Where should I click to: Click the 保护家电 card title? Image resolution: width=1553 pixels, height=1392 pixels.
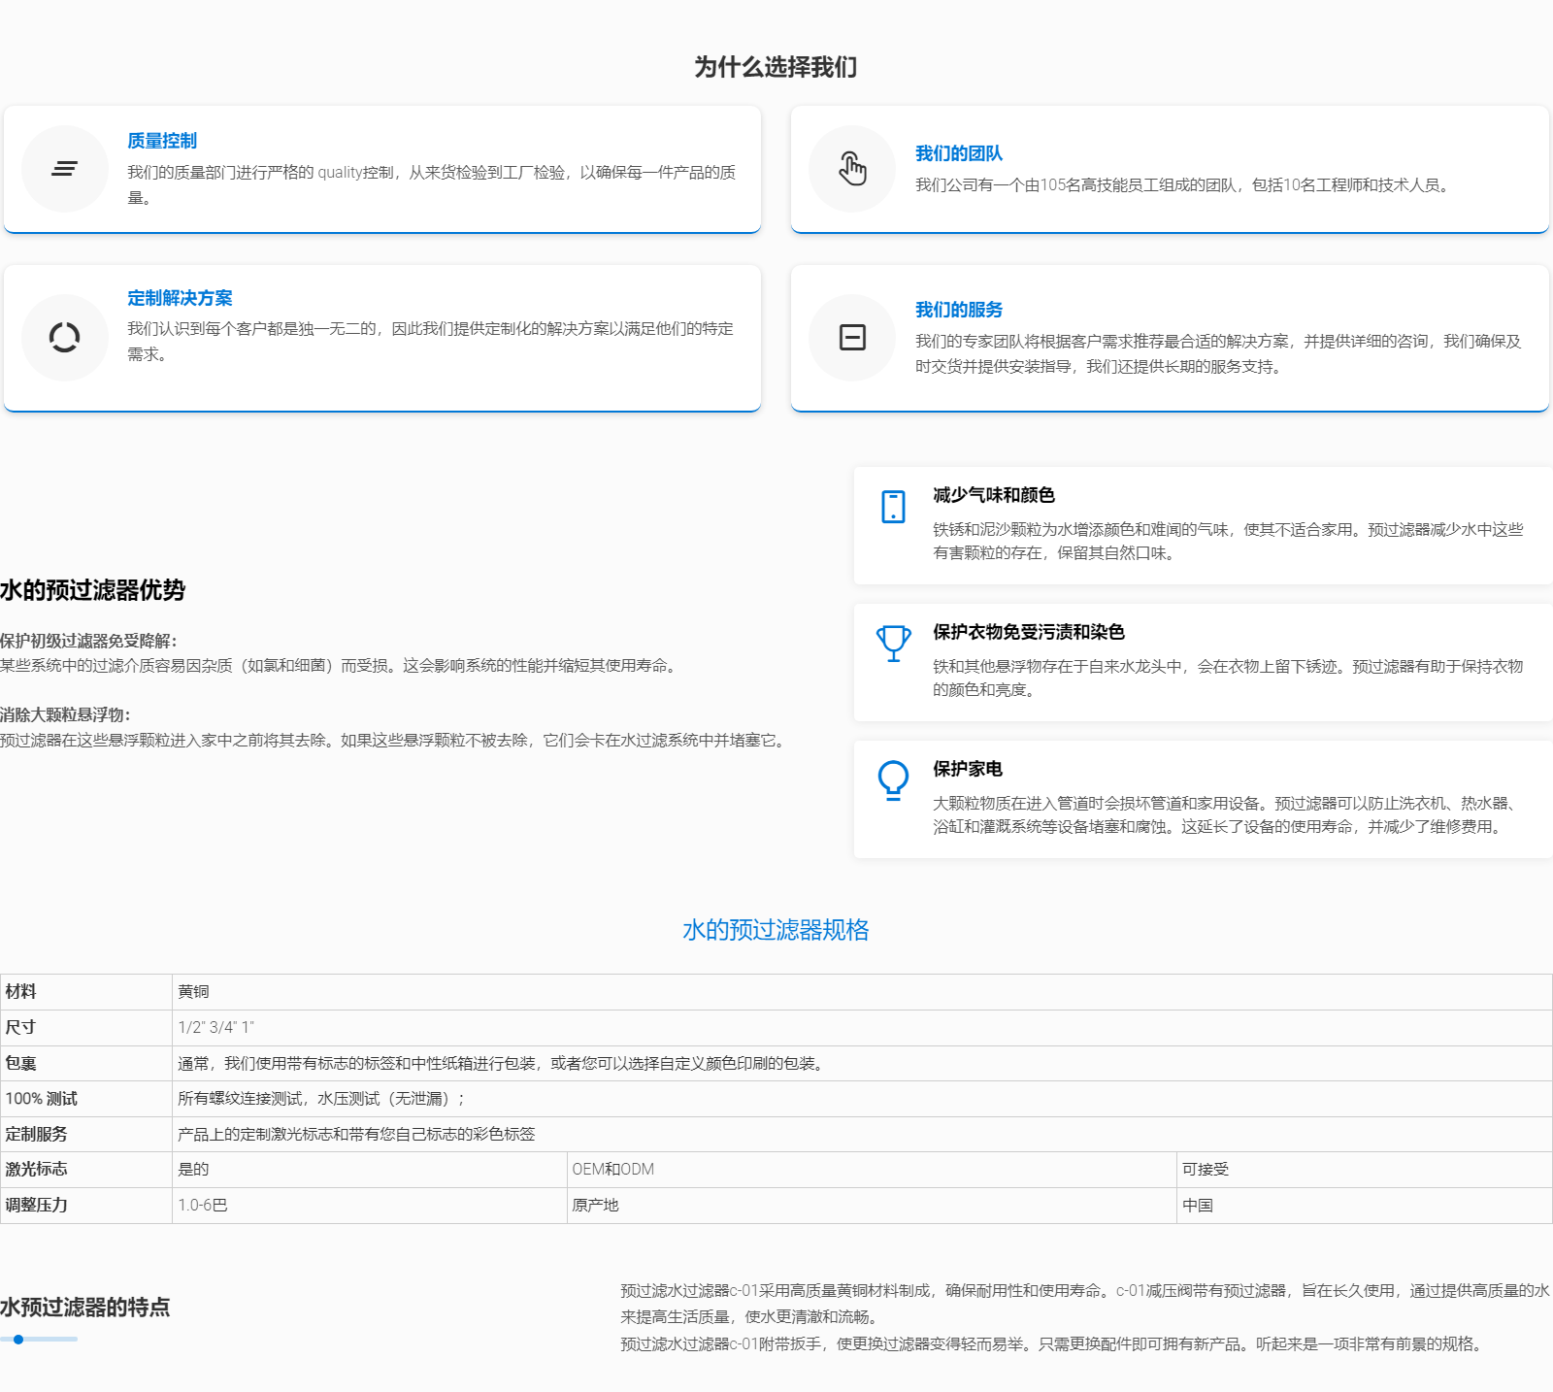[967, 769]
